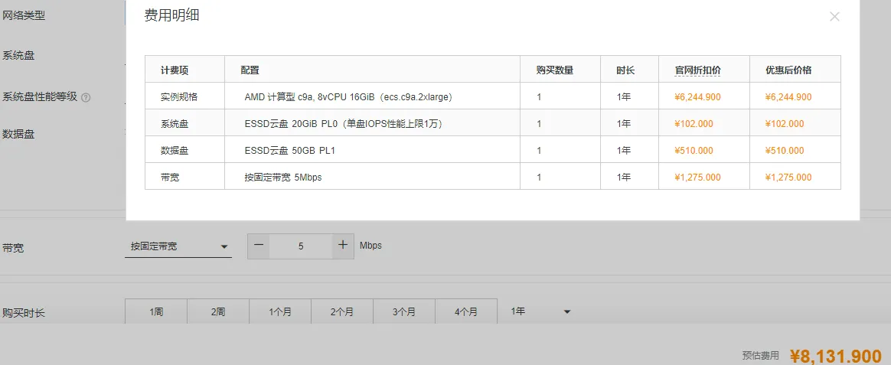Viewport: 891px width, 365px height.
Task: Click the bandwidth value field showing 5
Action: pyautogui.click(x=301, y=246)
